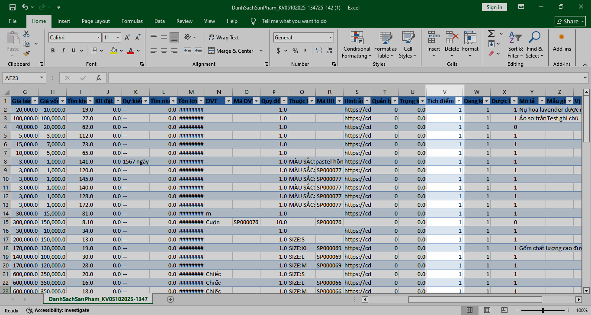Viewport: 591px width, 315px height.
Task: Click the Sign in button
Action: pyautogui.click(x=494, y=7)
